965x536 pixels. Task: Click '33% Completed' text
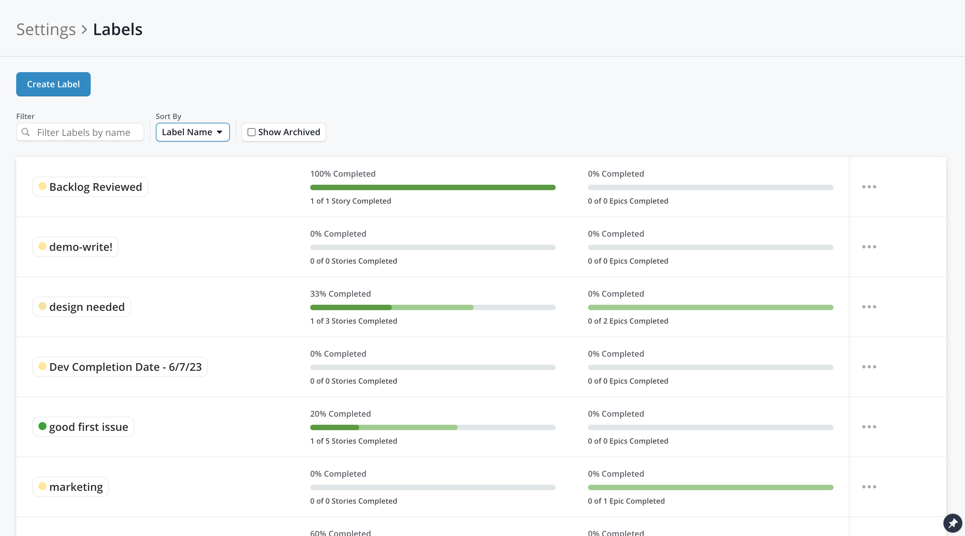point(340,294)
